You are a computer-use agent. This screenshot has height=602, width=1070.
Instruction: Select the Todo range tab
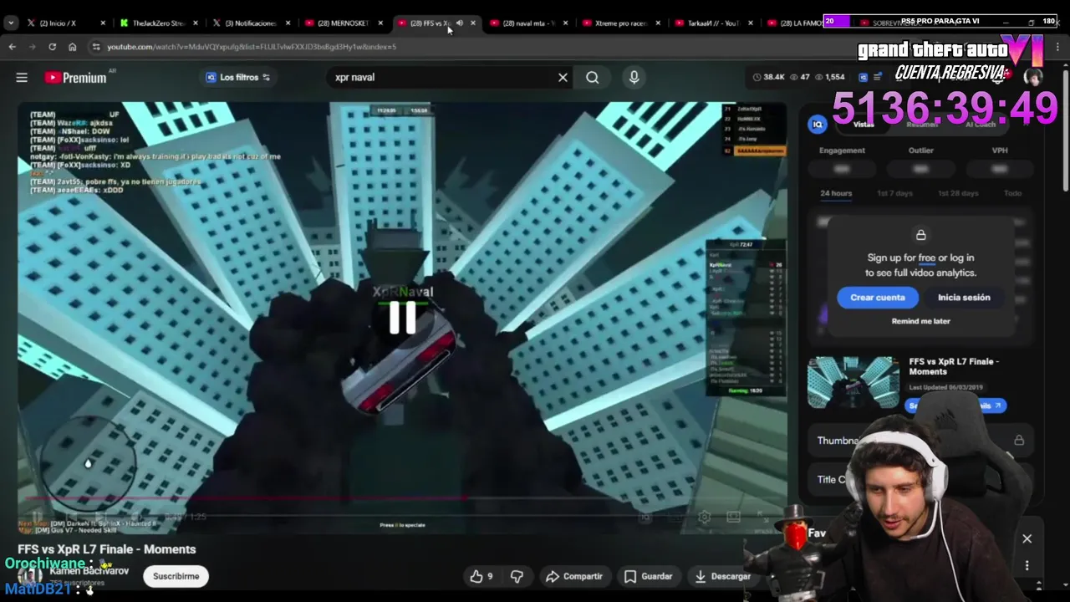coord(1012,193)
